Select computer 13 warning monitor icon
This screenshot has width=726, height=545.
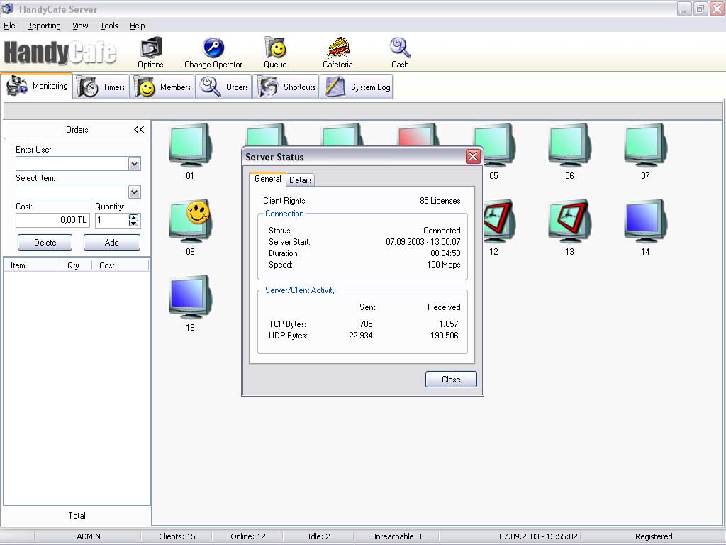click(x=569, y=221)
